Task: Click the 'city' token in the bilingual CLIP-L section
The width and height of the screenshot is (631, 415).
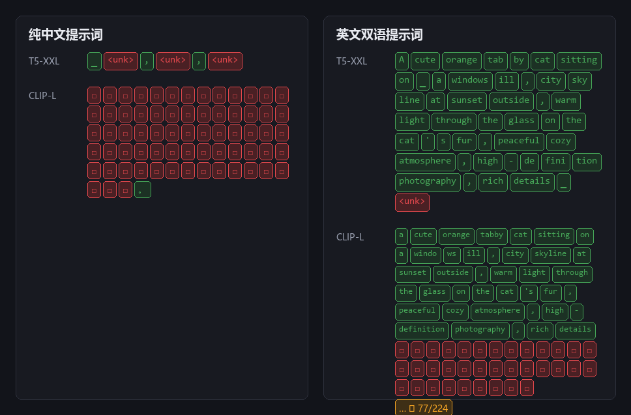Action: click(515, 255)
